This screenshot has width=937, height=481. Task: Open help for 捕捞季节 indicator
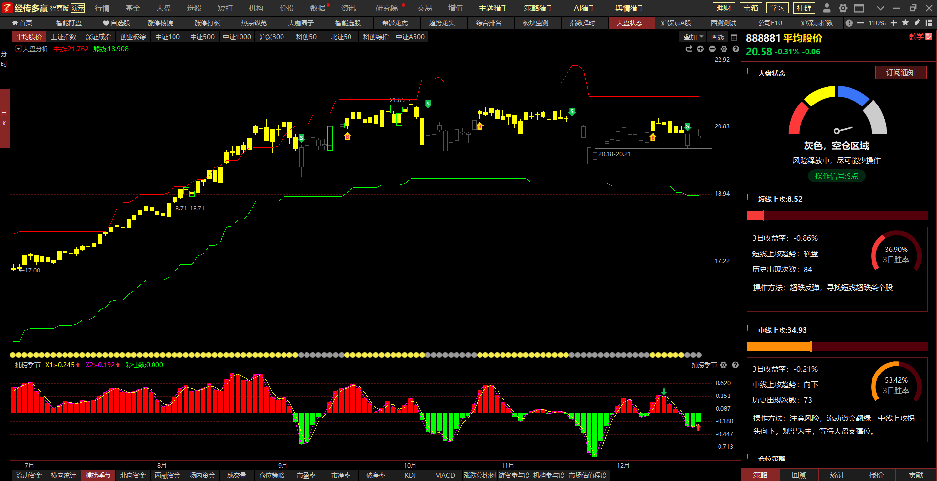pos(735,365)
